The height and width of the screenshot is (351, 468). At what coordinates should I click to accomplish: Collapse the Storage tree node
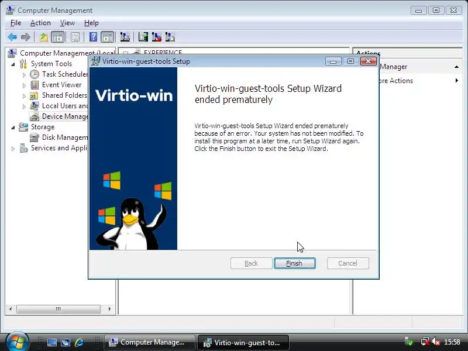pyautogui.click(x=13, y=128)
